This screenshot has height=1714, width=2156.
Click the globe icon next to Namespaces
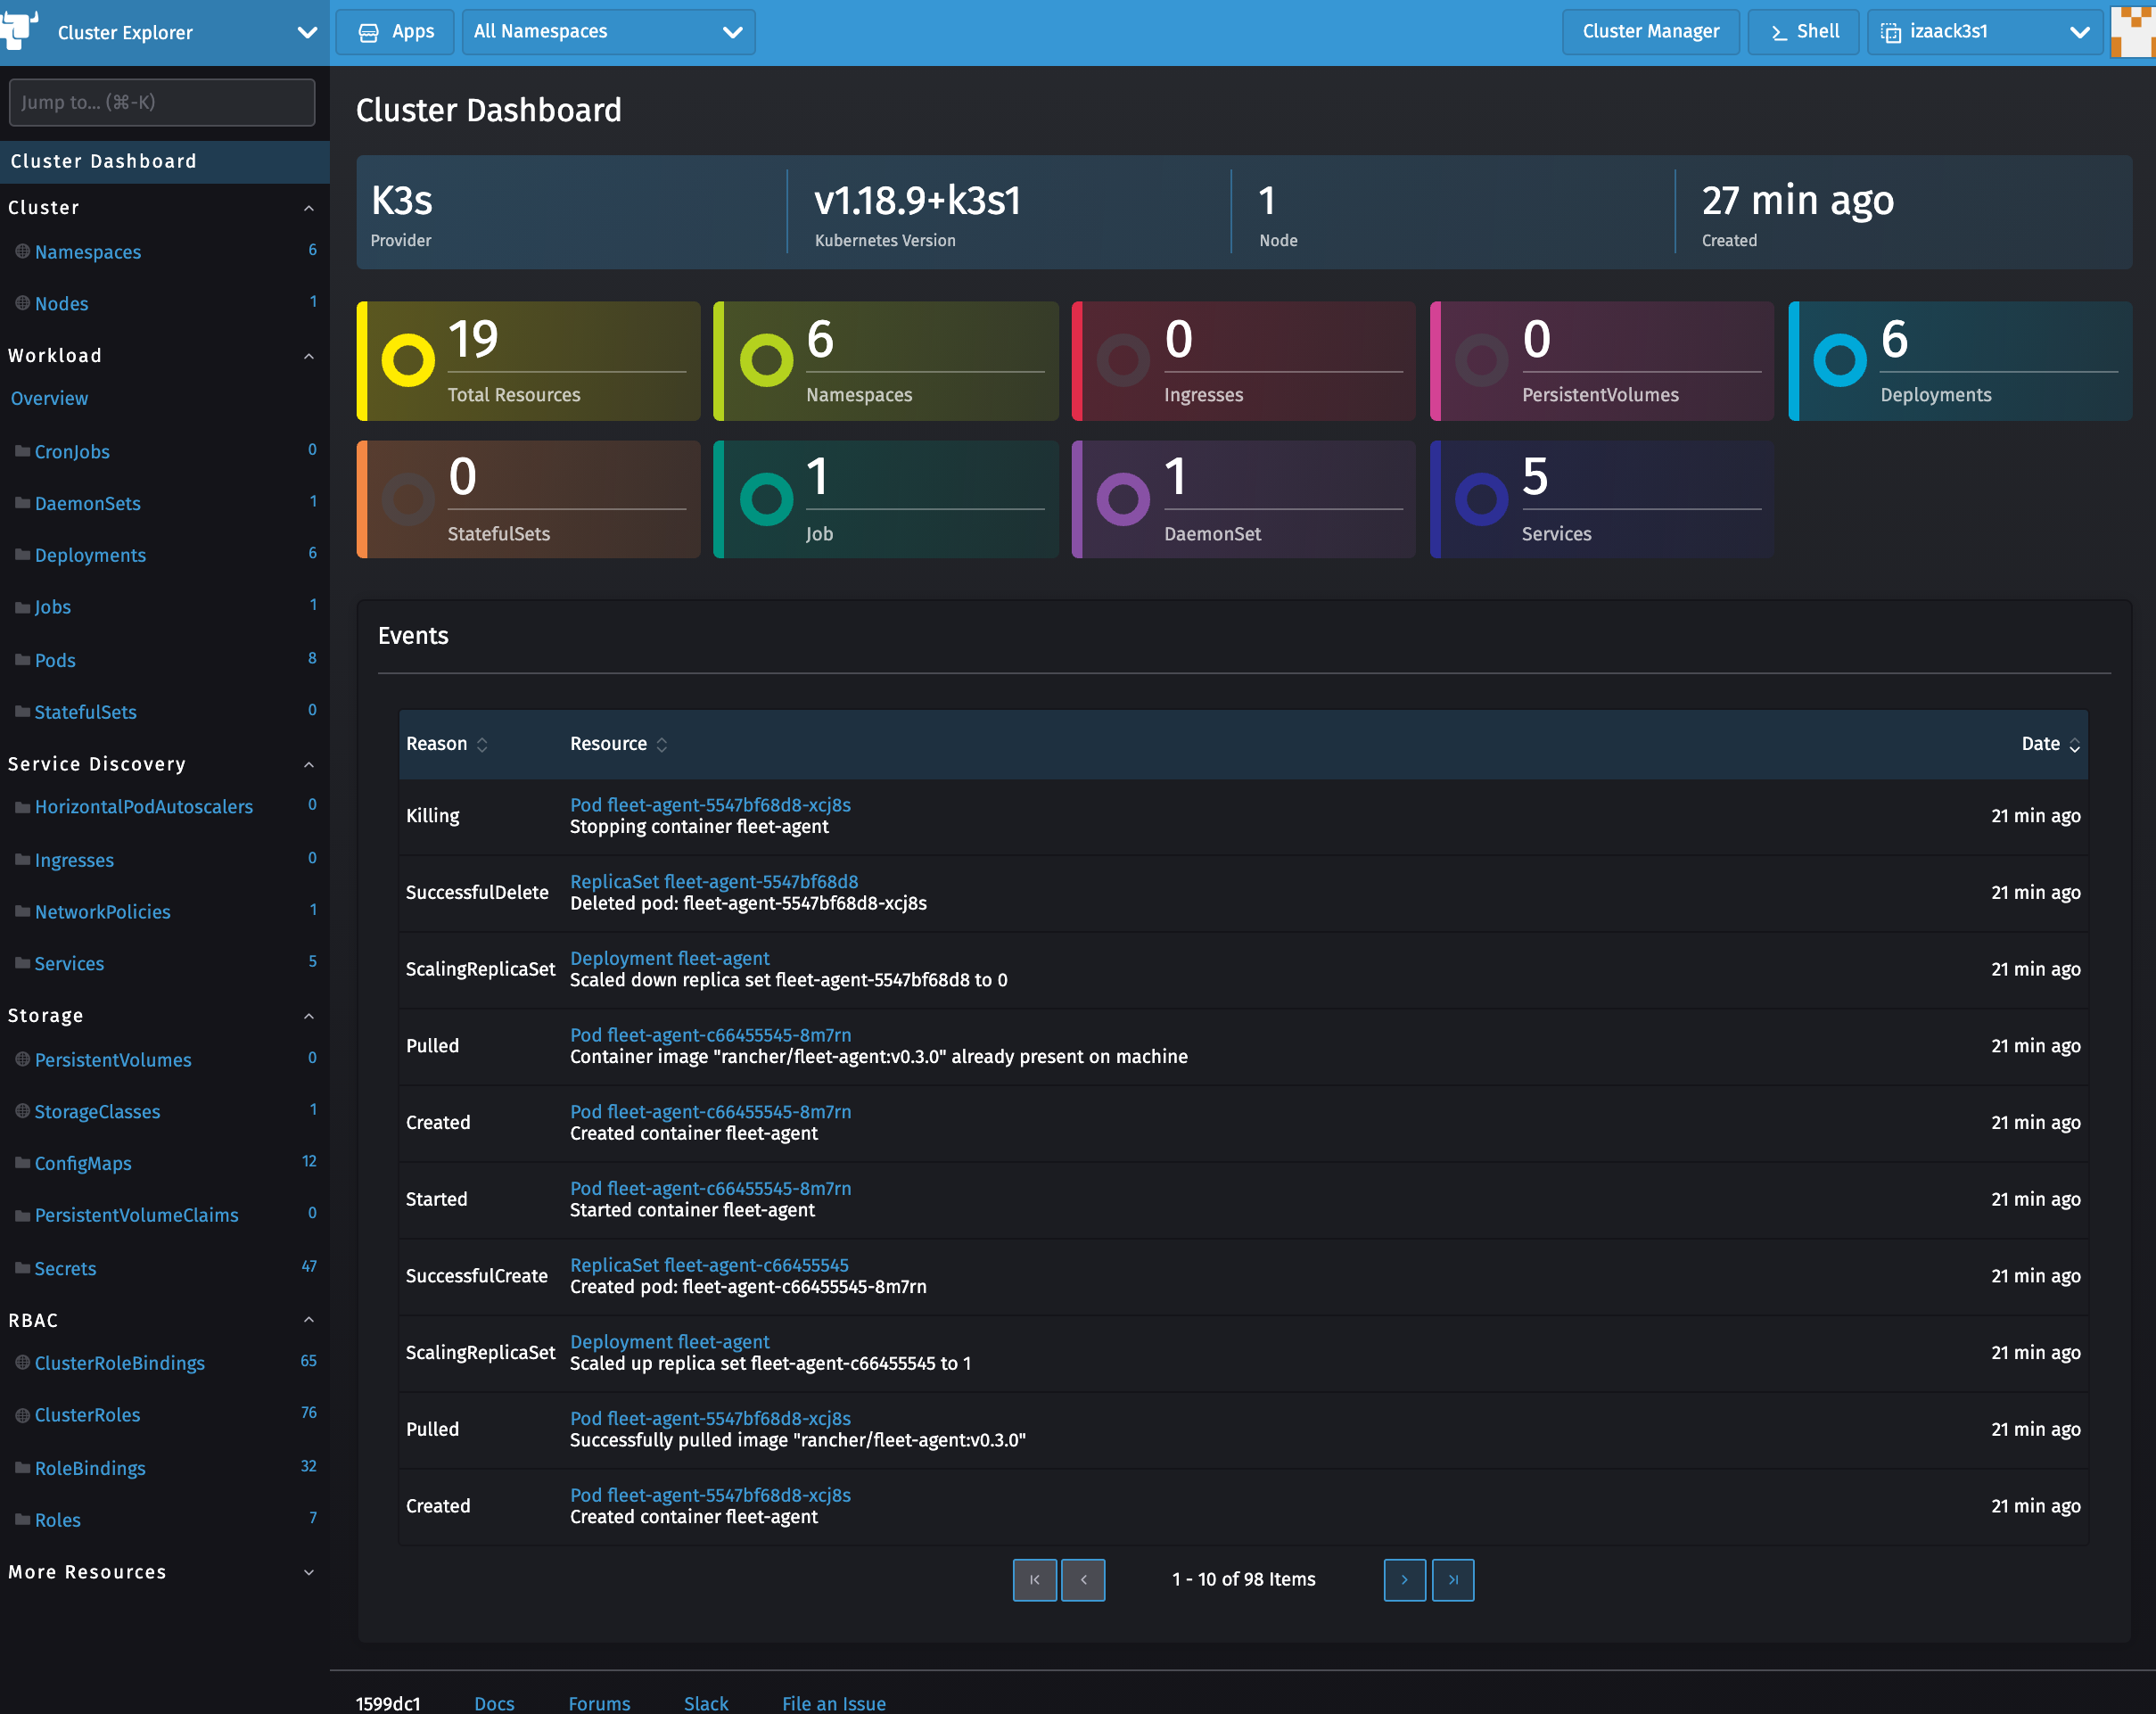pyautogui.click(x=21, y=250)
